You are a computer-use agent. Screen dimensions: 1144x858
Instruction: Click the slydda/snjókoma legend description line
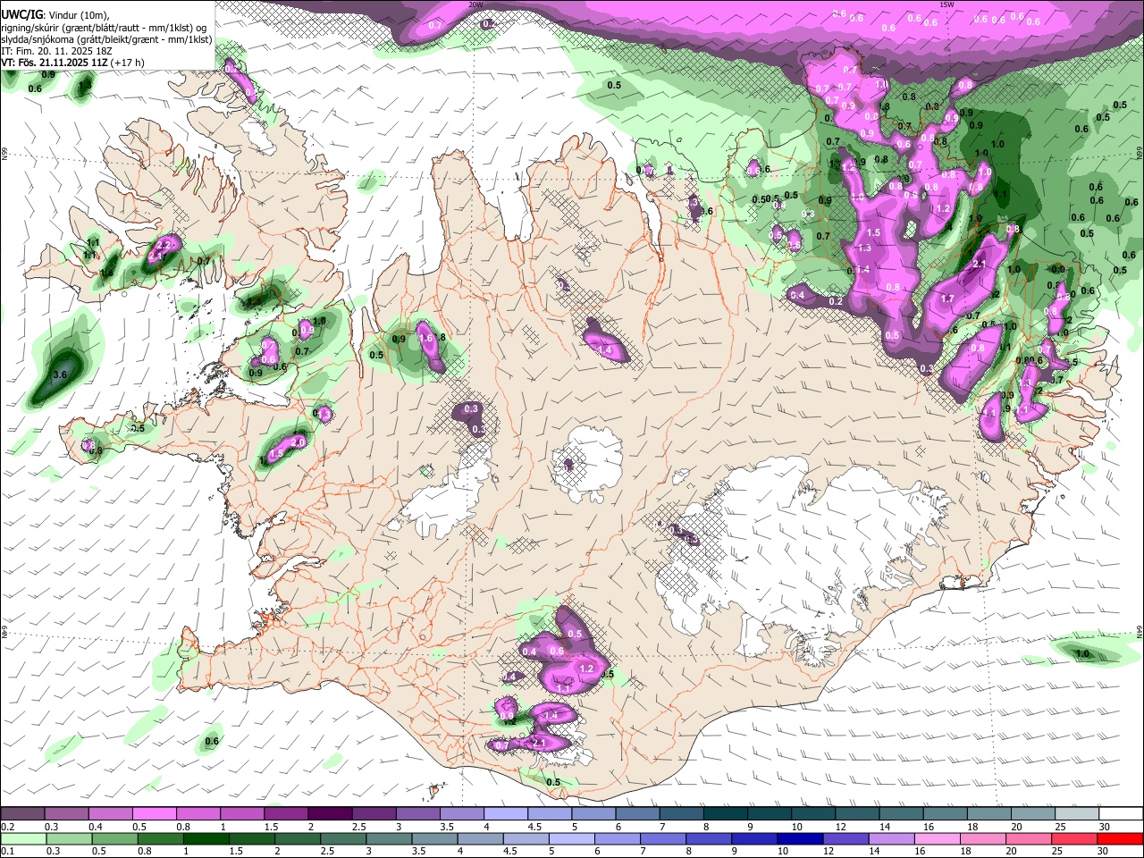pos(107,39)
